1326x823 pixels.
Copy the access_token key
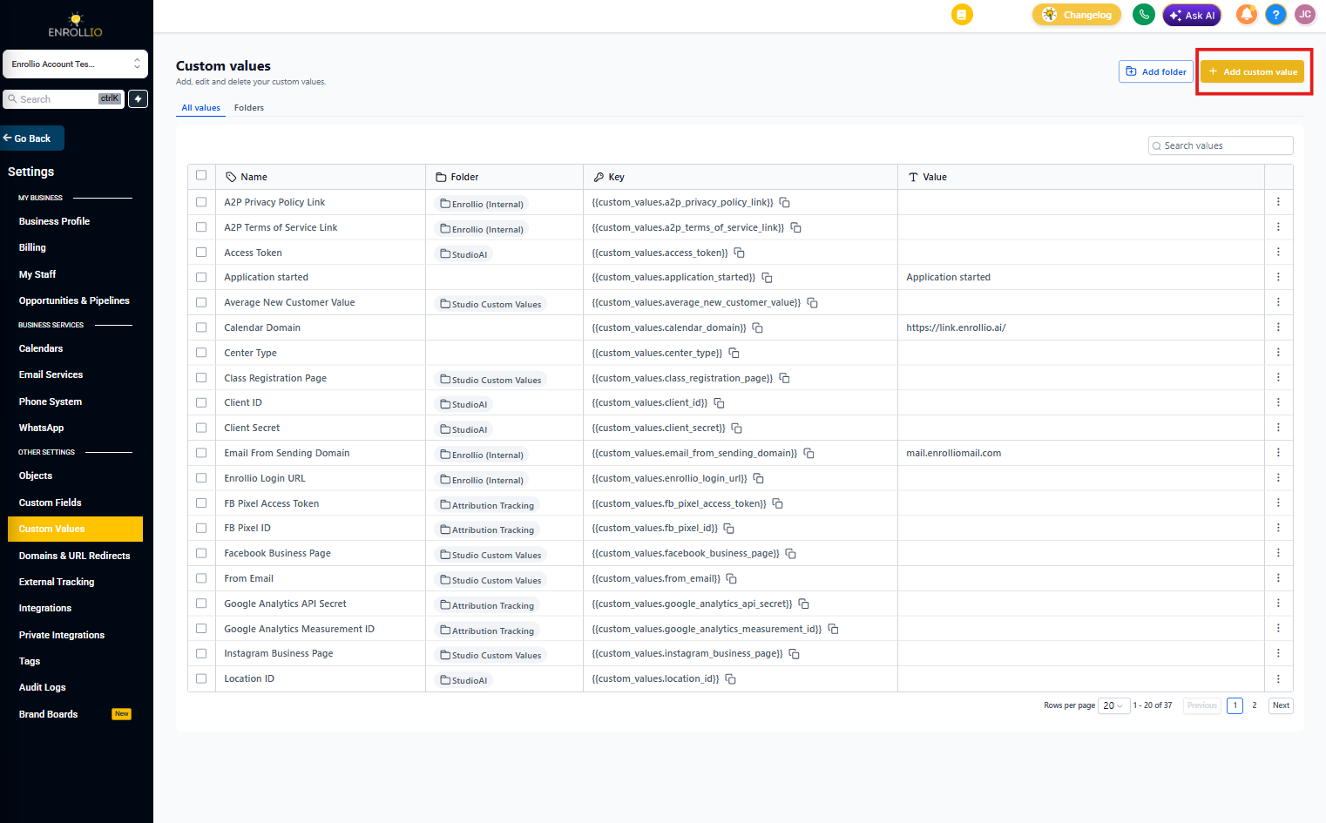tap(739, 253)
